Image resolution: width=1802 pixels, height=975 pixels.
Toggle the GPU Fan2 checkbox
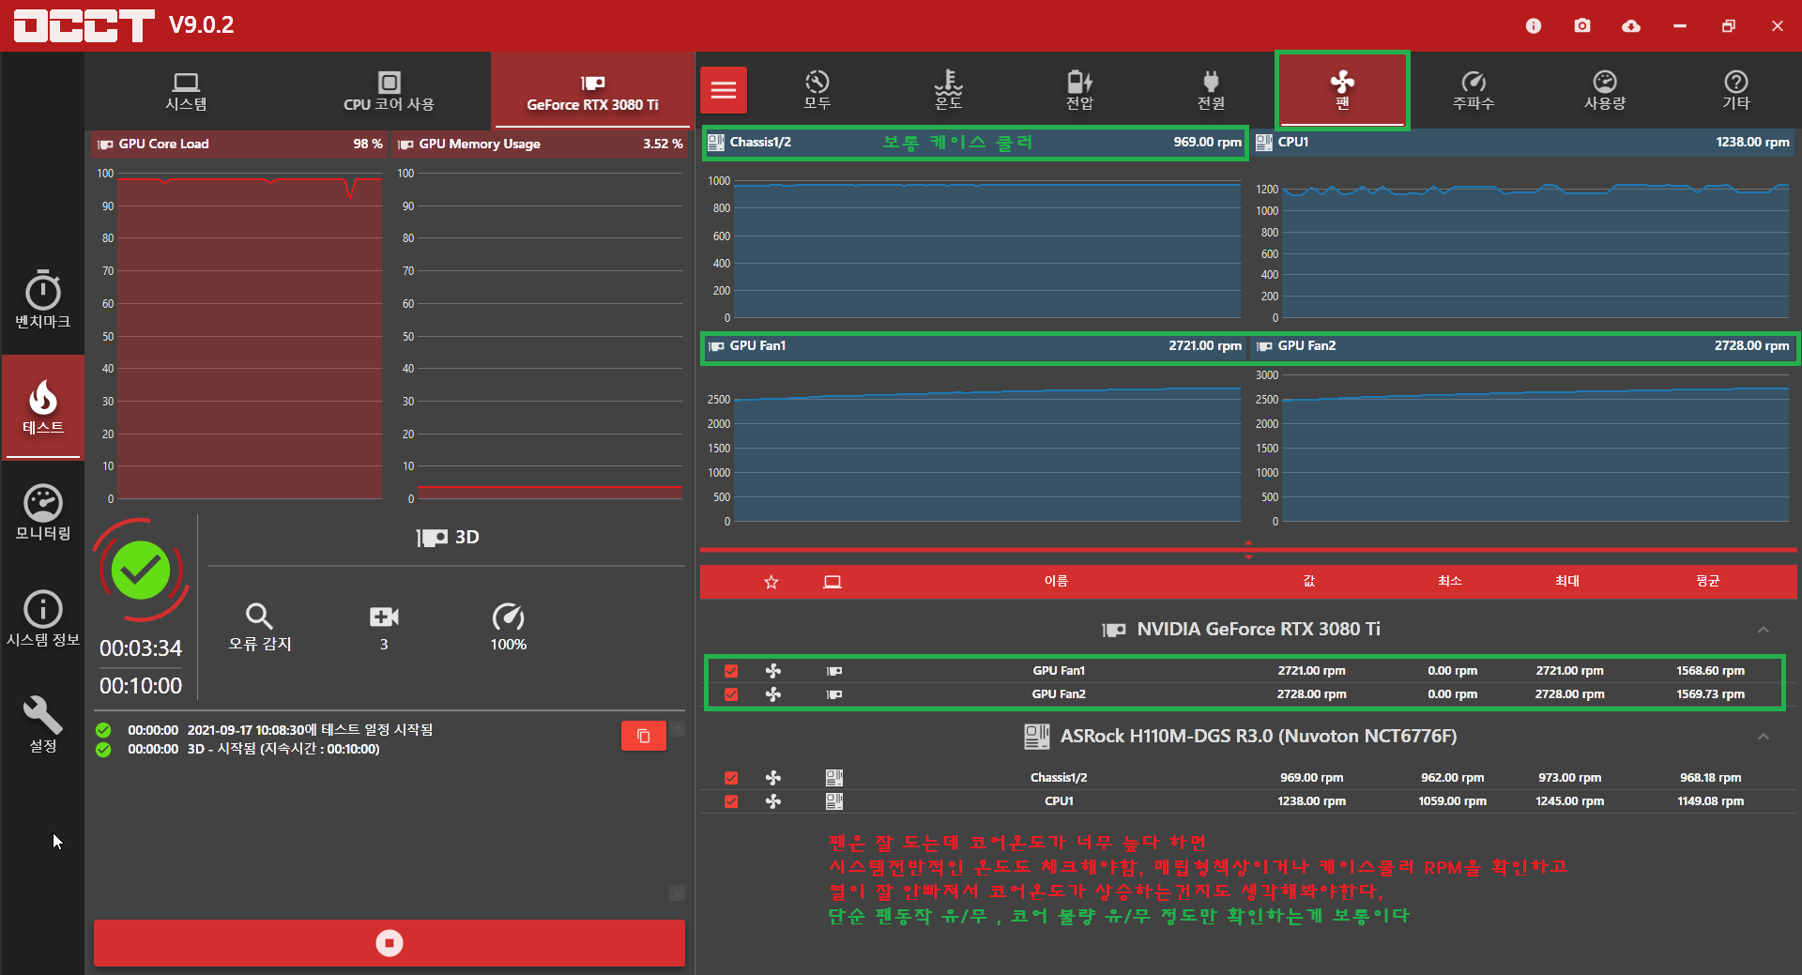731,694
